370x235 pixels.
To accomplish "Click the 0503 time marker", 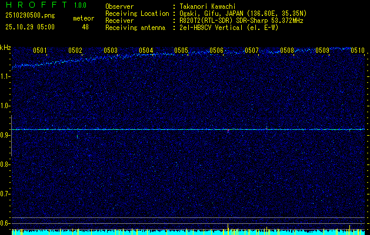I will (111, 50).
